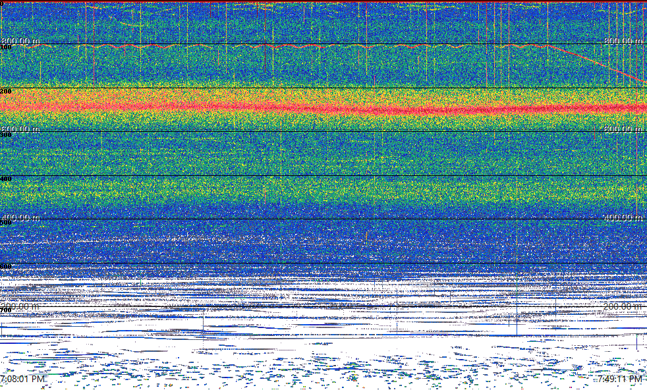
Task: Click the right-hand 600.00 m range label
Action: [x=623, y=129]
